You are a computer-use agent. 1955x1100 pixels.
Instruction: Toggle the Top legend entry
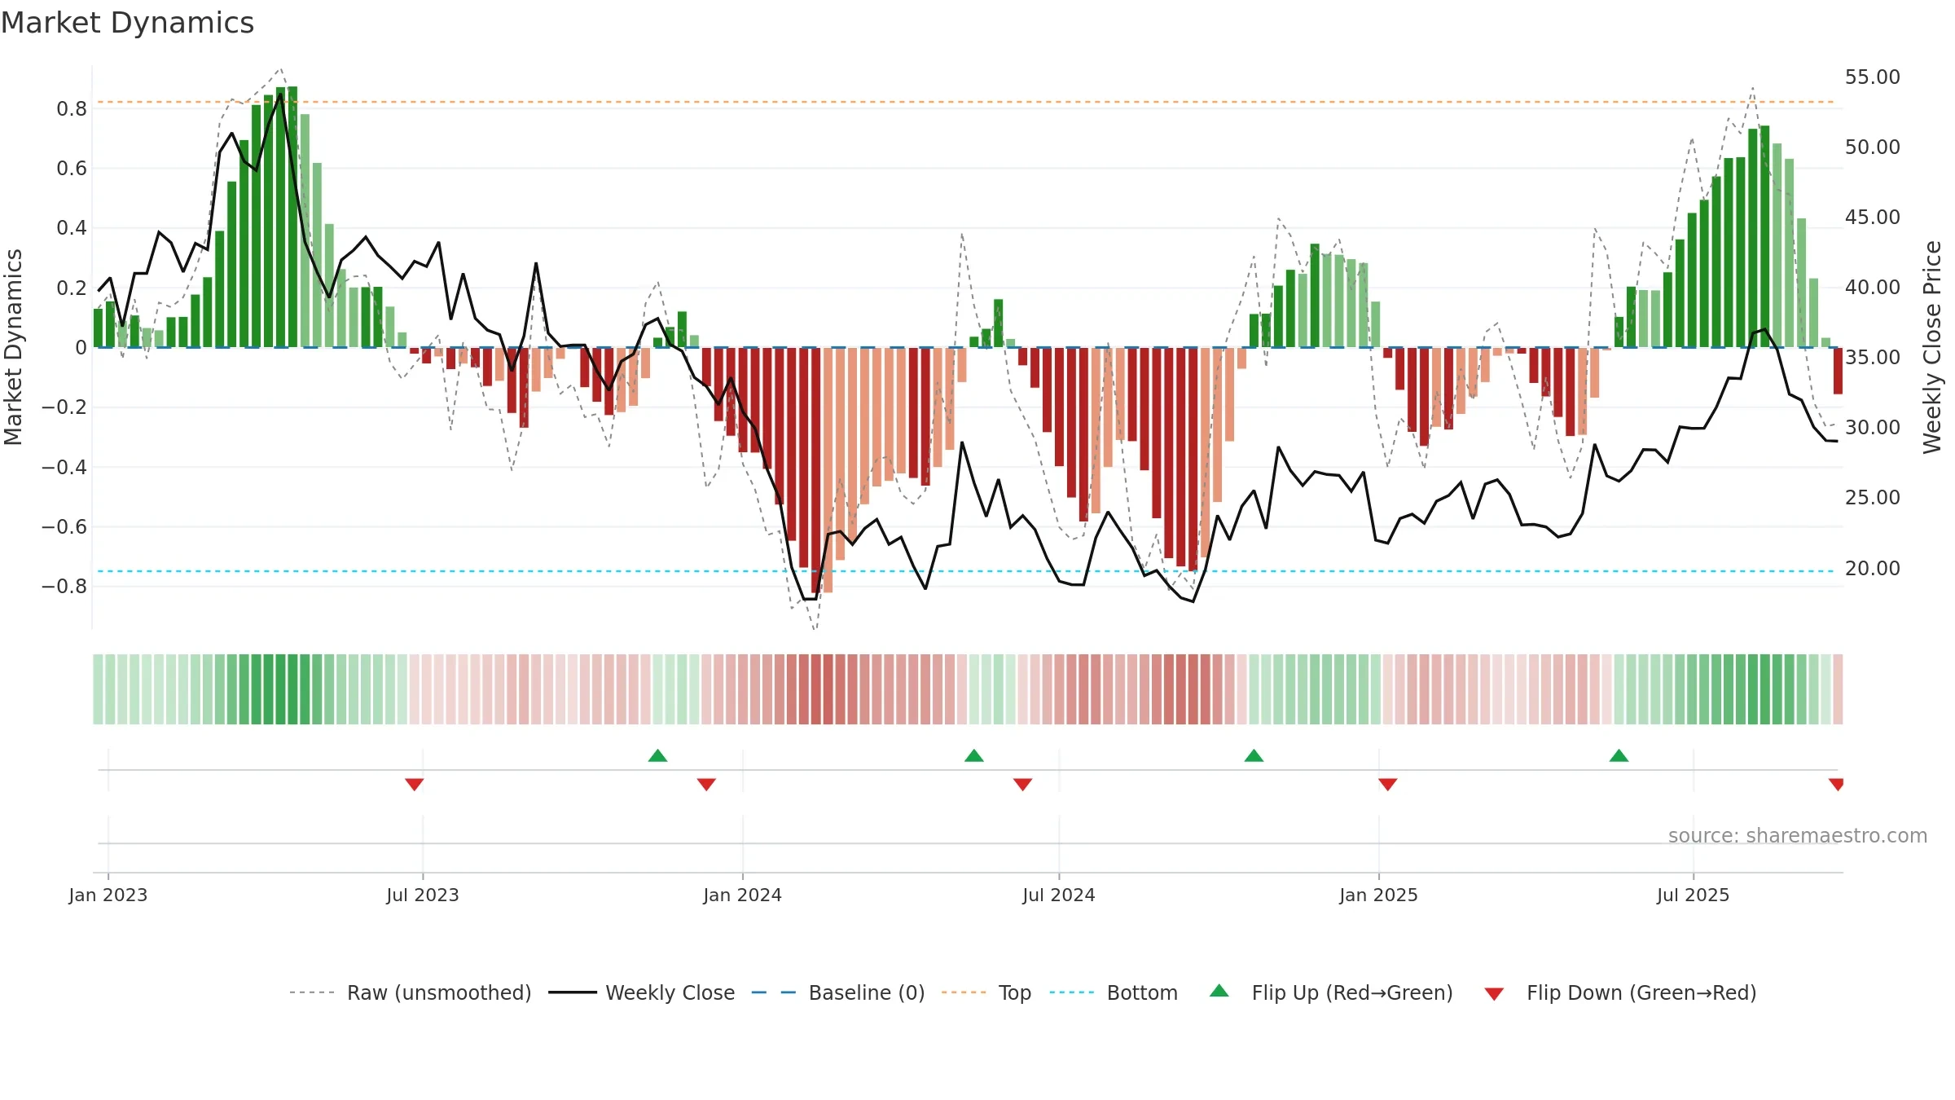pyautogui.click(x=986, y=992)
